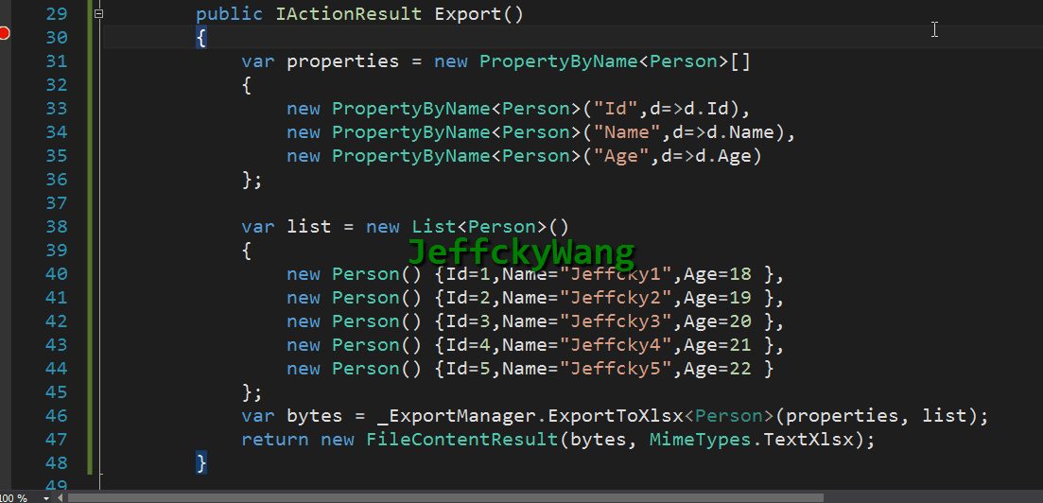Remove the breakpoint on line 30

point(4,33)
